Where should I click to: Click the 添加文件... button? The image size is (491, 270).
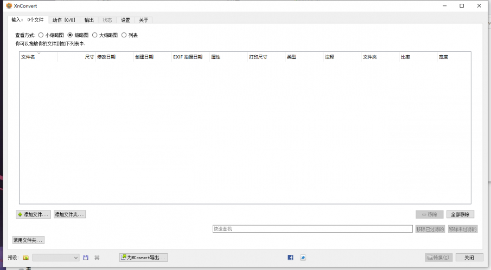click(x=33, y=214)
